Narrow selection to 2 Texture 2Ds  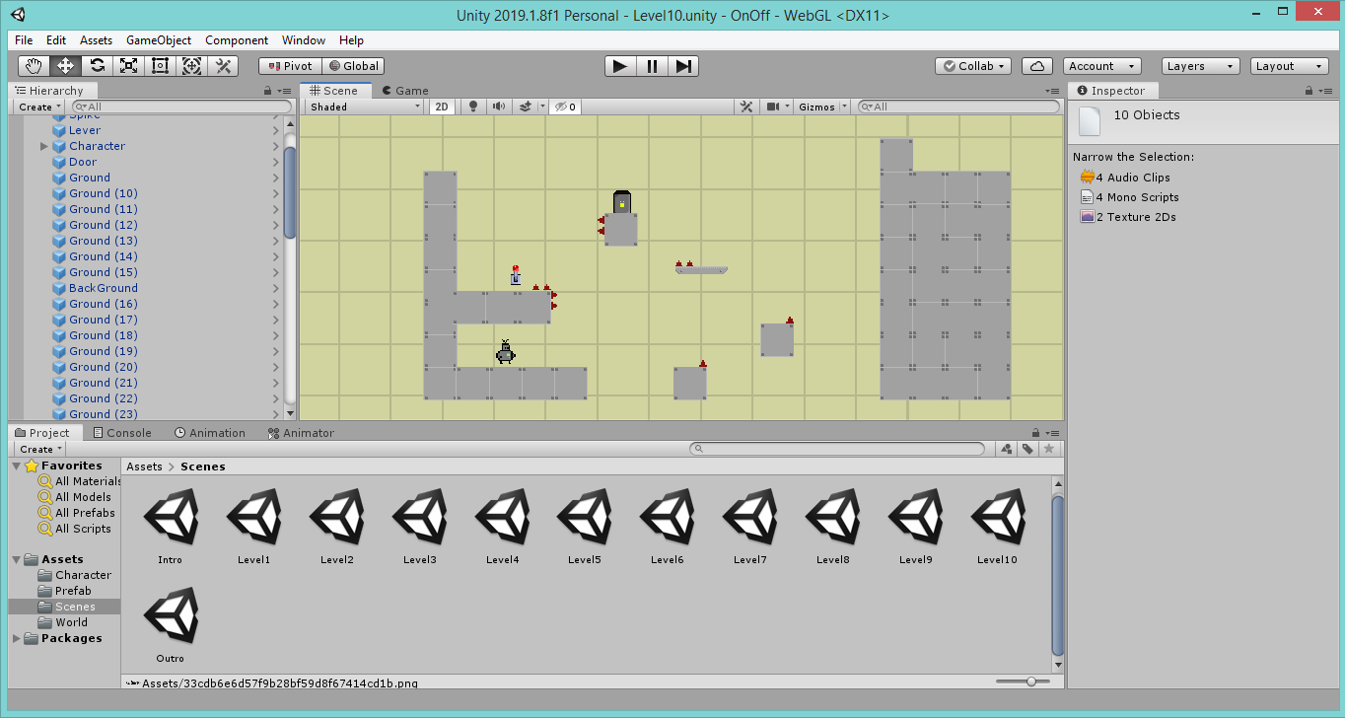(x=1128, y=217)
